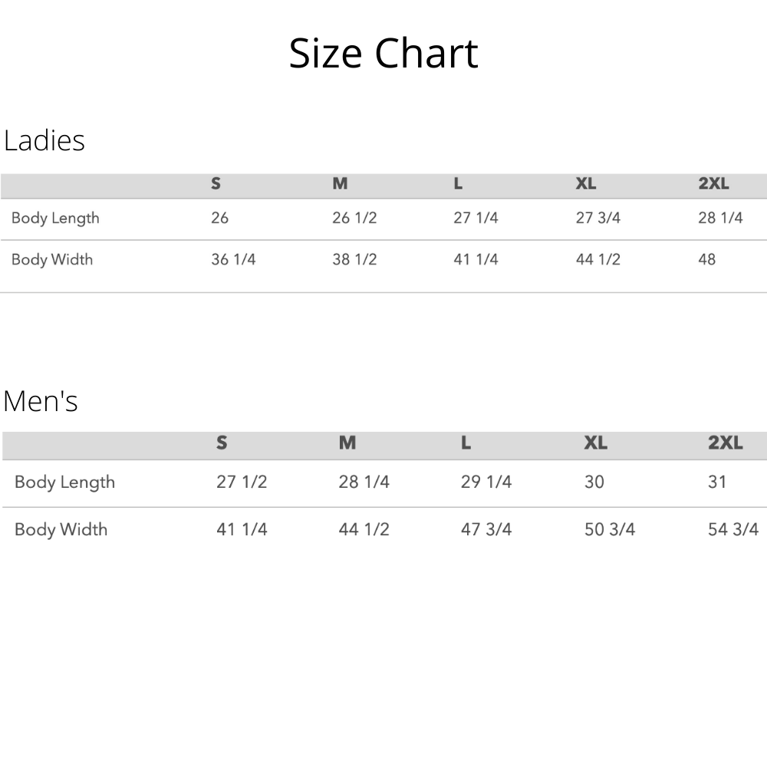Click Ladies small body length value 26
The image size is (767, 767).
pyautogui.click(x=220, y=218)
